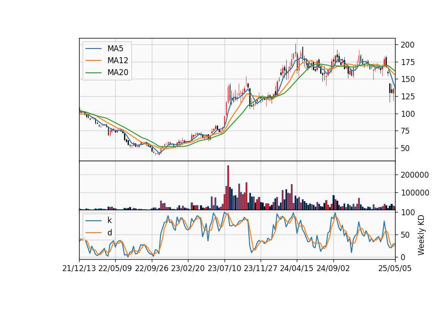This screenshot has height=316, width=439.
Task: Click the 100000 volume axis label
Action: [x=415, y=193]
